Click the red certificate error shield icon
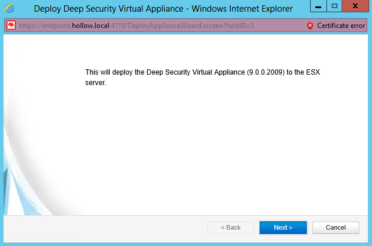372x246 pixels. tap(310, 26)
